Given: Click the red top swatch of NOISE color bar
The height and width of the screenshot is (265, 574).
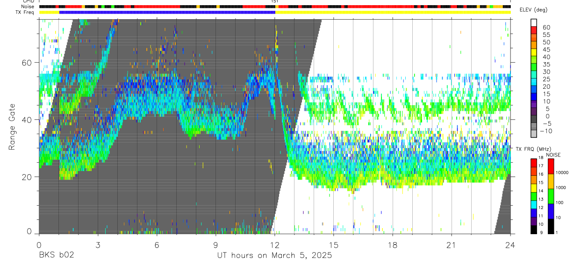Looking at the screenshot, I should [x=551, y=166].
